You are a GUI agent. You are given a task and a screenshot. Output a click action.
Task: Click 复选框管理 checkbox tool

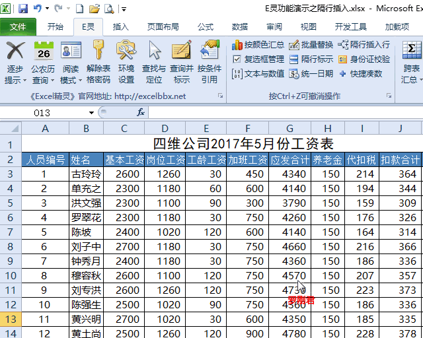[x=258, y=59]
